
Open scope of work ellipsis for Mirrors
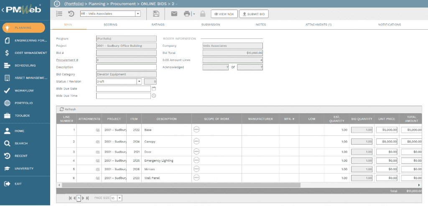(196, 169)
